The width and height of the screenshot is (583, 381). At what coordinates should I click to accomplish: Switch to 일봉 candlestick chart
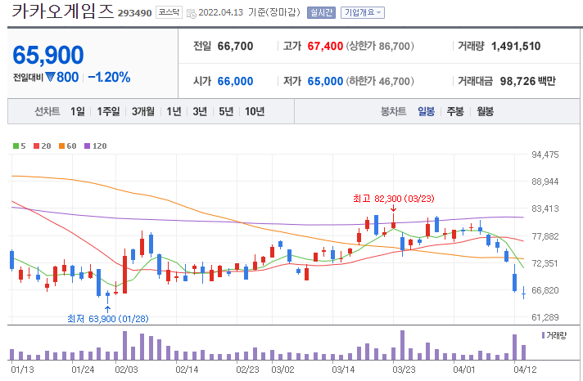426,111
